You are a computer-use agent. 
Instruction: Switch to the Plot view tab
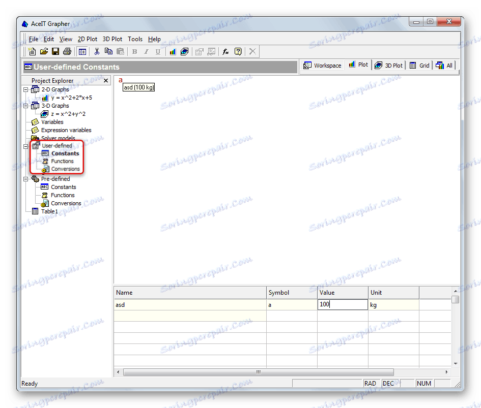point(358,65)
